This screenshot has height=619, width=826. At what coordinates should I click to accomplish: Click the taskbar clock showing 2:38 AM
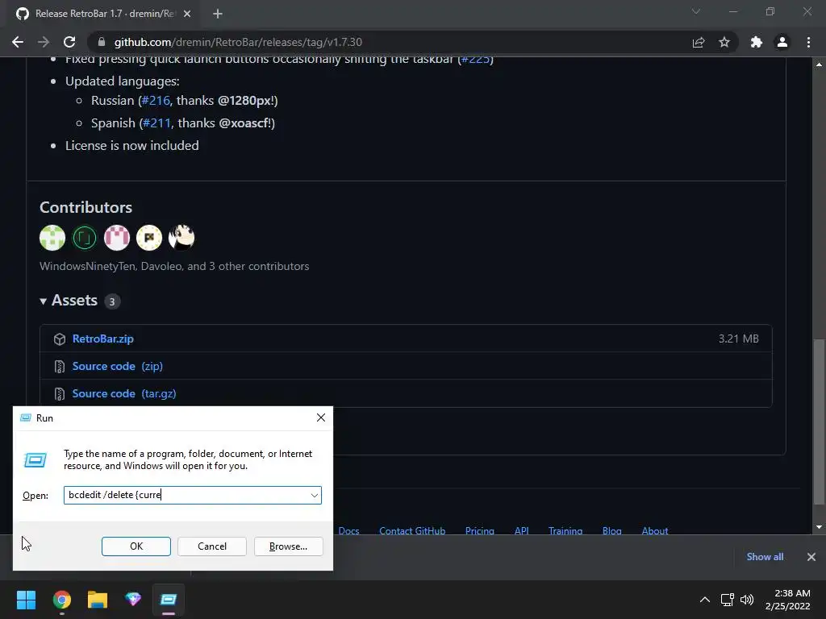pyautogui.click(x=787, y=600)
